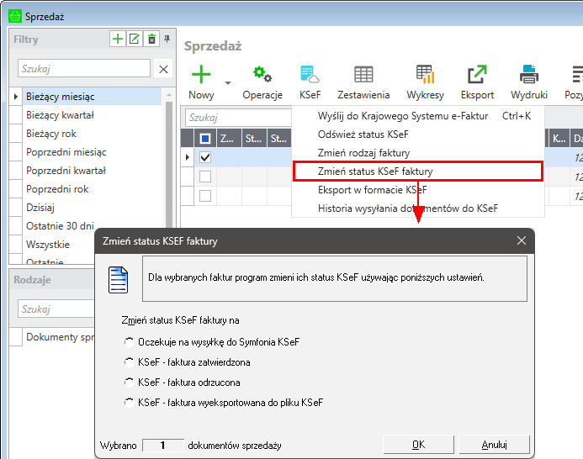This screenshot has width=583, height=459.
Task: Add new filter with plus icon
Action: coord(118,39)
